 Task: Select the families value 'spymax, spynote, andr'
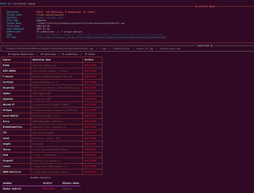pos(50,18)
